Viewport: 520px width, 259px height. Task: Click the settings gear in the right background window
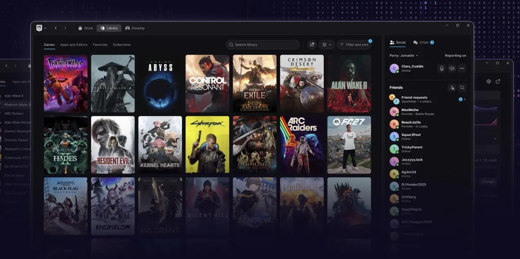[x=488, y=81]
